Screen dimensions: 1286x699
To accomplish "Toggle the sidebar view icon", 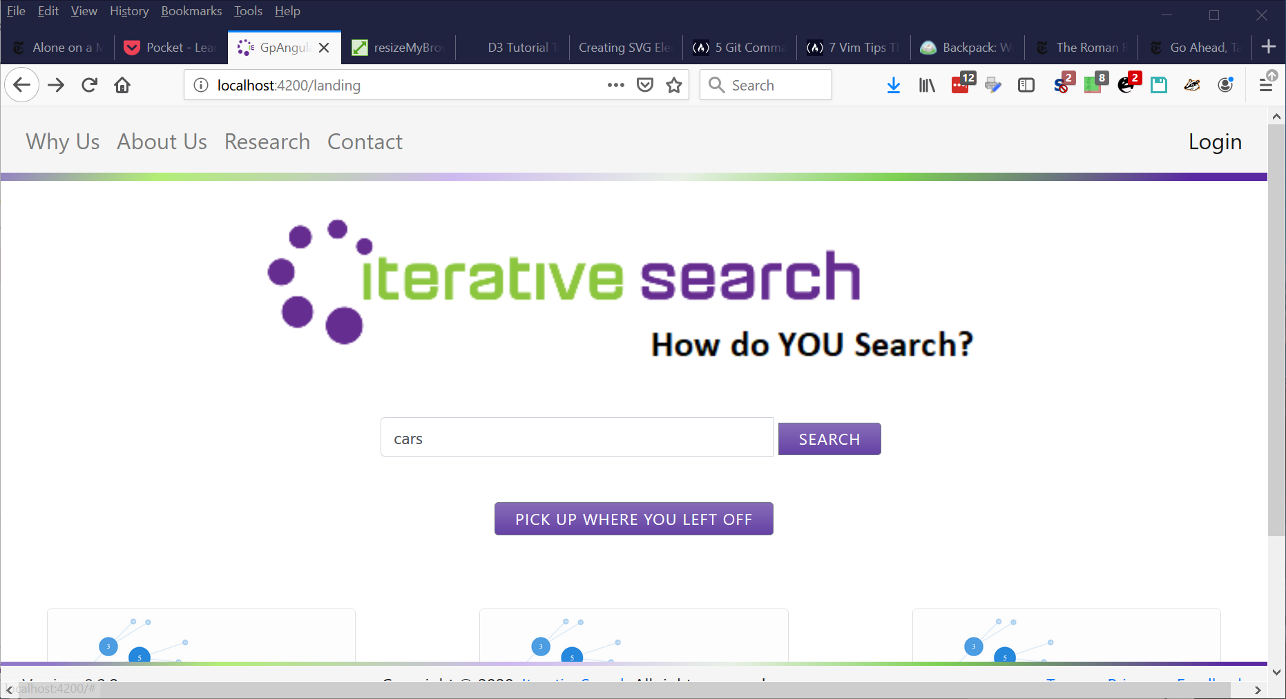I will 1026,85.
